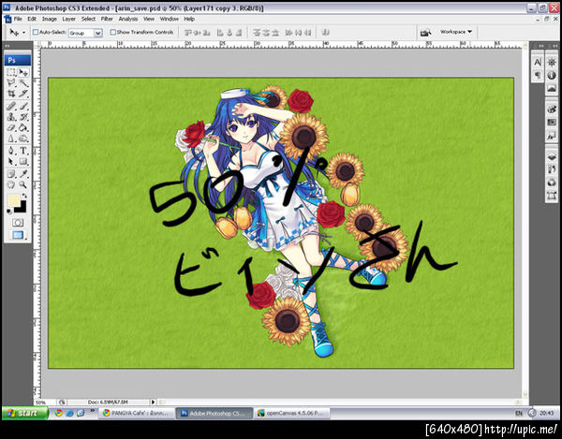Open the Analysis menu

coord(128,19)
